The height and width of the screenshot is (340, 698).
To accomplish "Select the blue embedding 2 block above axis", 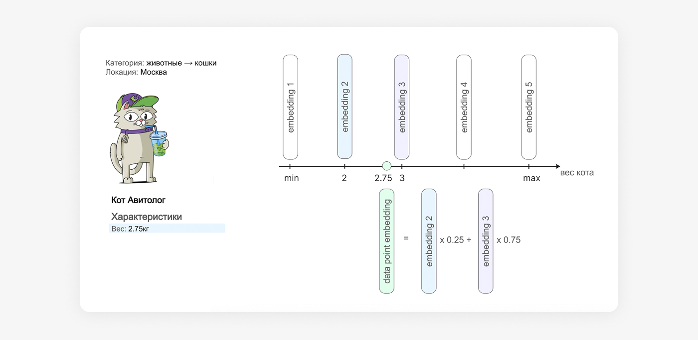I will point(345,107).
